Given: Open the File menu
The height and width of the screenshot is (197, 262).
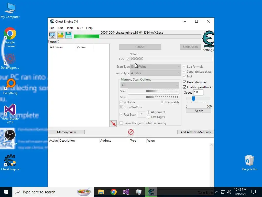Looking at the screenshot, I should click(x=52, y=28).
